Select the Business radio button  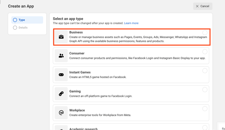click(x=205, y=33)
